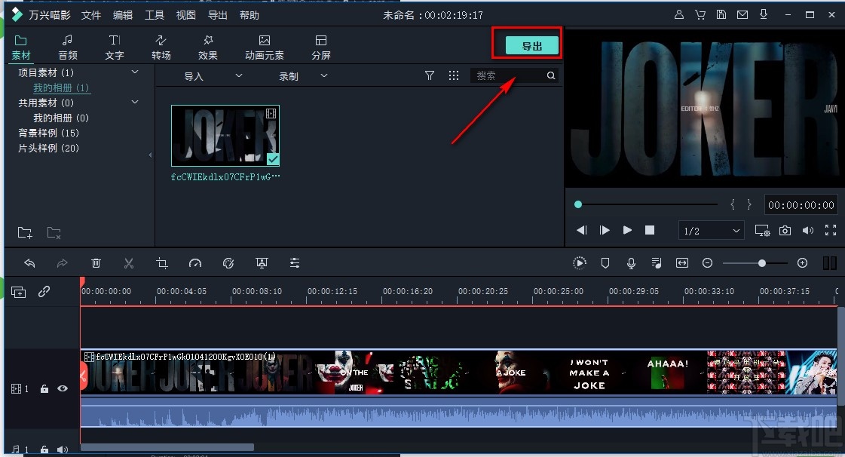Open the 分屏 split screen tab
This screenshot has width=845, height=457.
tap(321, 48)
